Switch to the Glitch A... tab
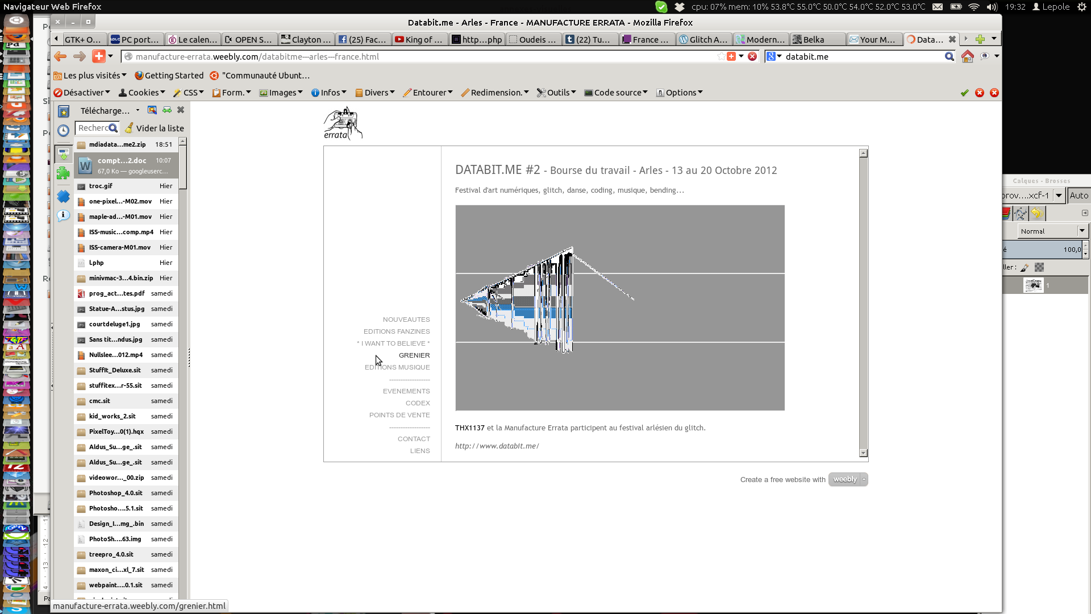This screenshot has height=614, width=1091. [x=704, y=39]
